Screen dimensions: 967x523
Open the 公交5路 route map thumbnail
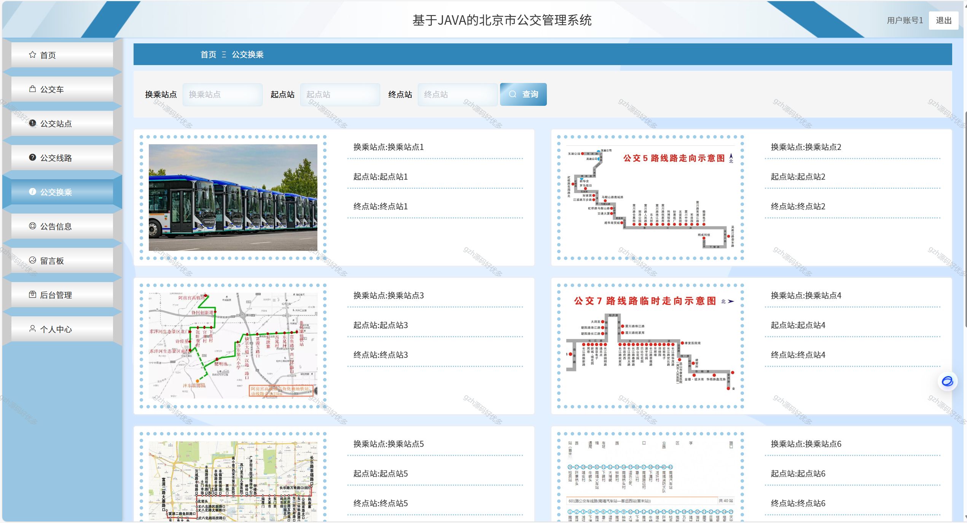click(x=650, y=197)
